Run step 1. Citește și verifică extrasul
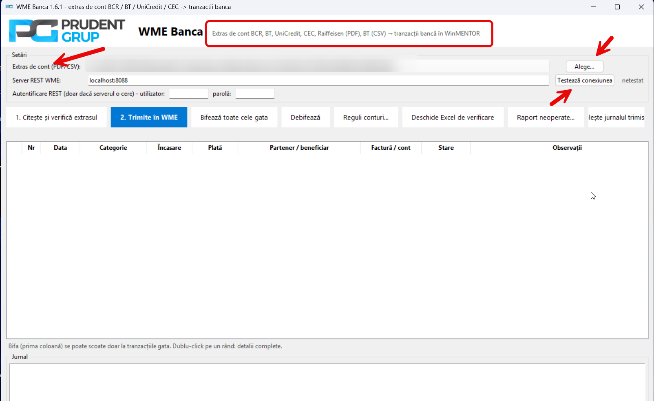Screen dimensions: 654x401 [x=56, y=117]
